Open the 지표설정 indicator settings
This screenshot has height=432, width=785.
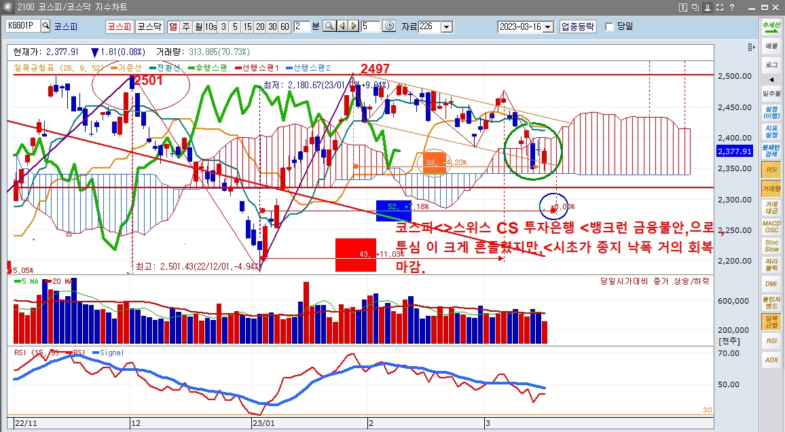771,131
